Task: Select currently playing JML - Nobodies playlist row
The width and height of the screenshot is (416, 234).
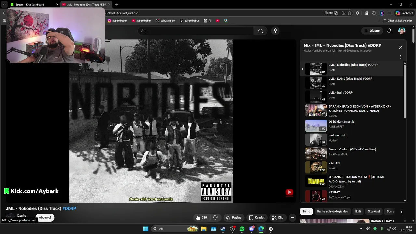Action: point(352,69)
